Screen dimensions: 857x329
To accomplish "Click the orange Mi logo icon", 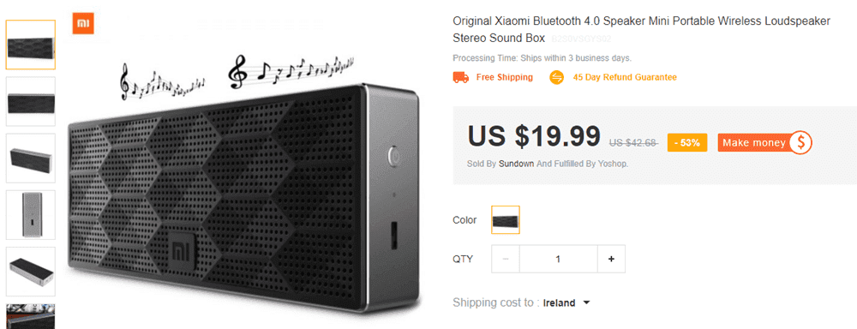I will coord(83,23).
